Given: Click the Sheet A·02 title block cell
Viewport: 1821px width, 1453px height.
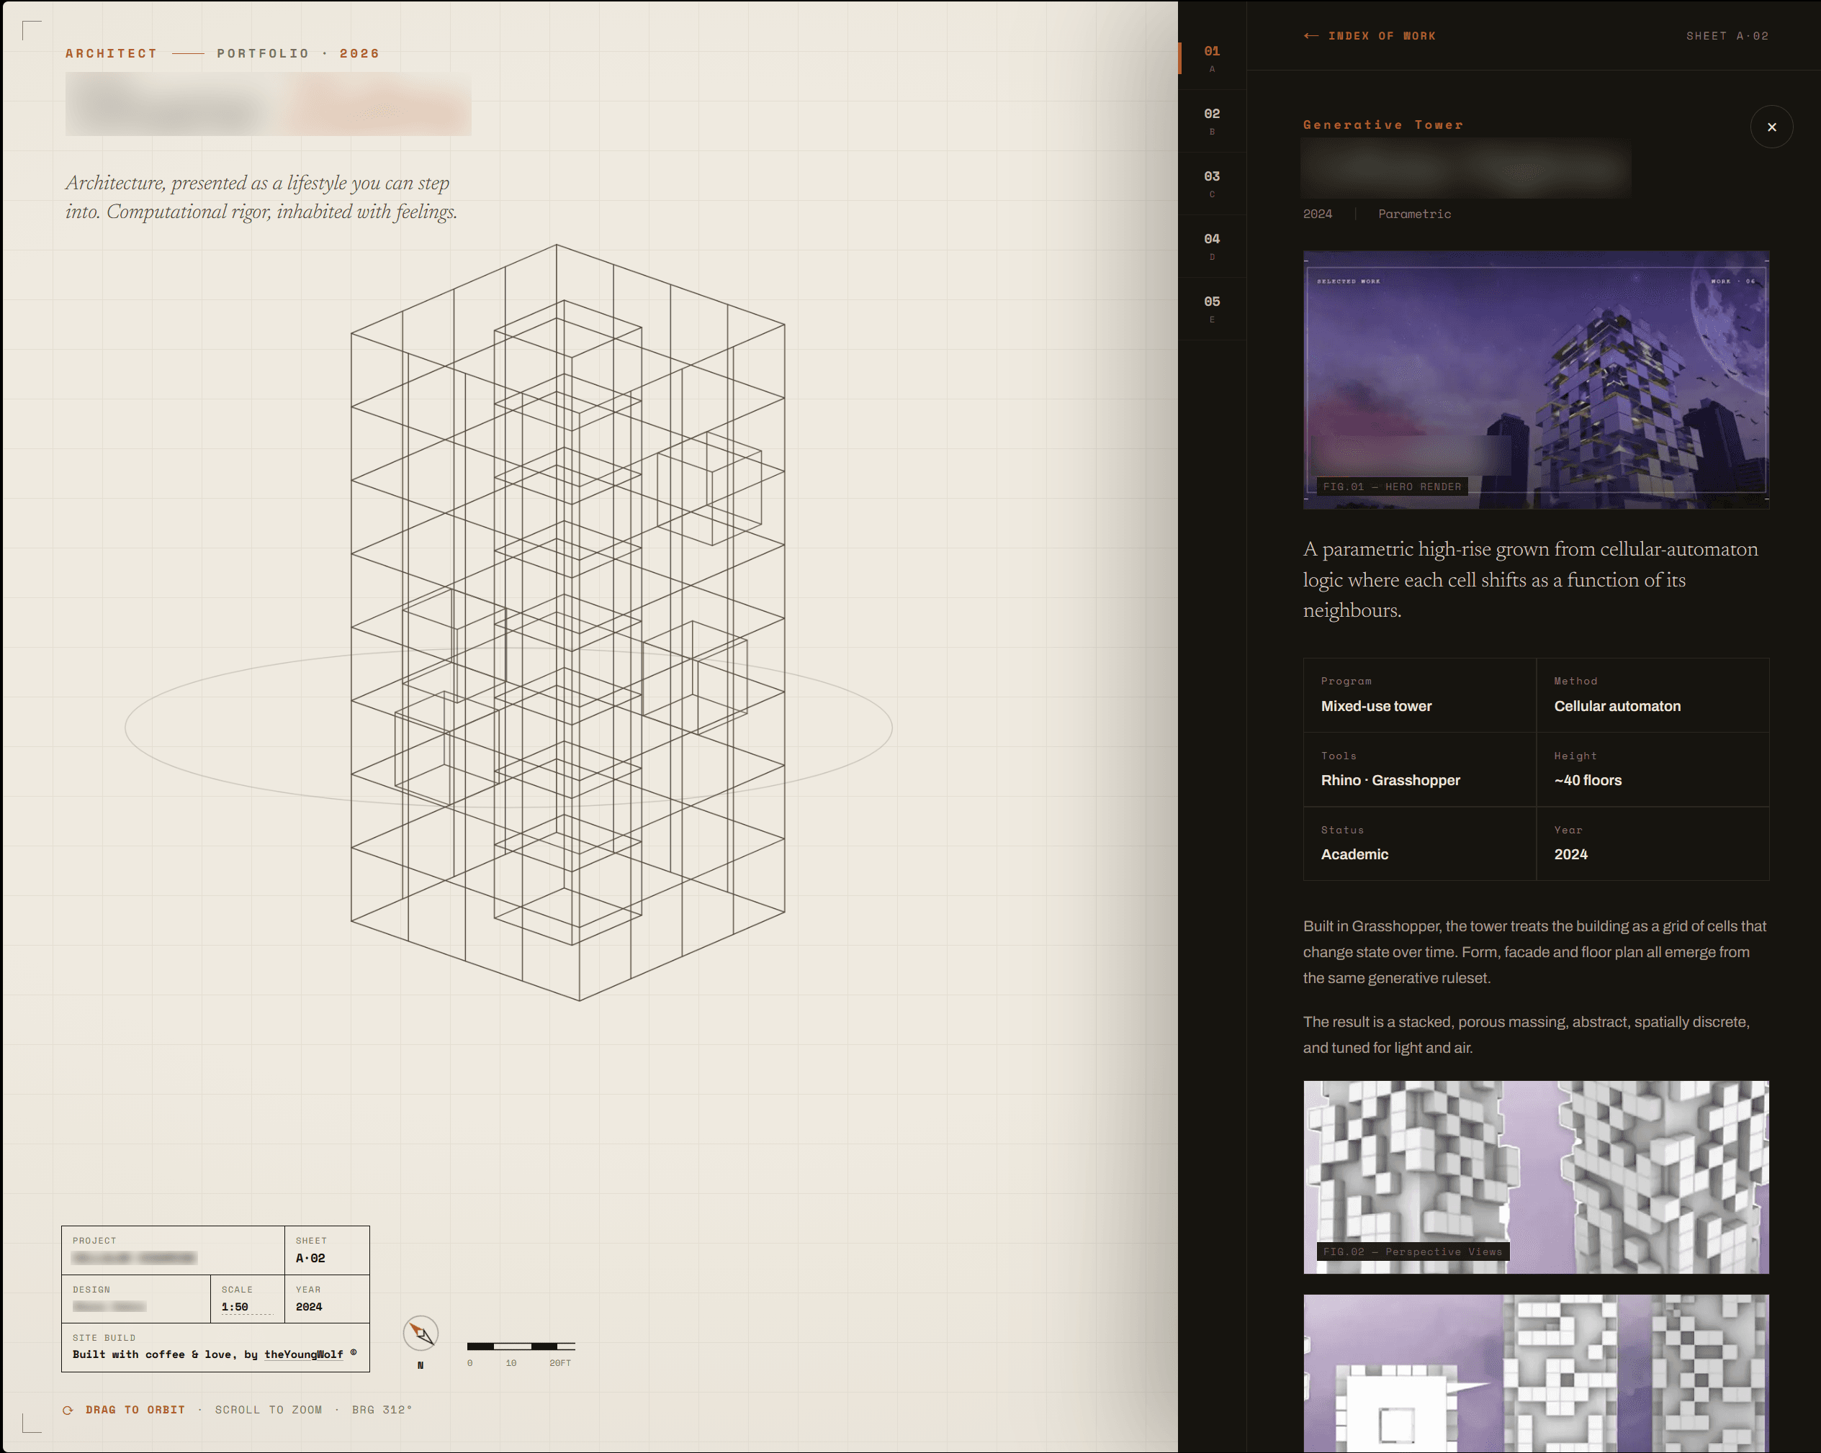Looking at the screenshot, I should pyautogui.click(x=327, y=1250).
